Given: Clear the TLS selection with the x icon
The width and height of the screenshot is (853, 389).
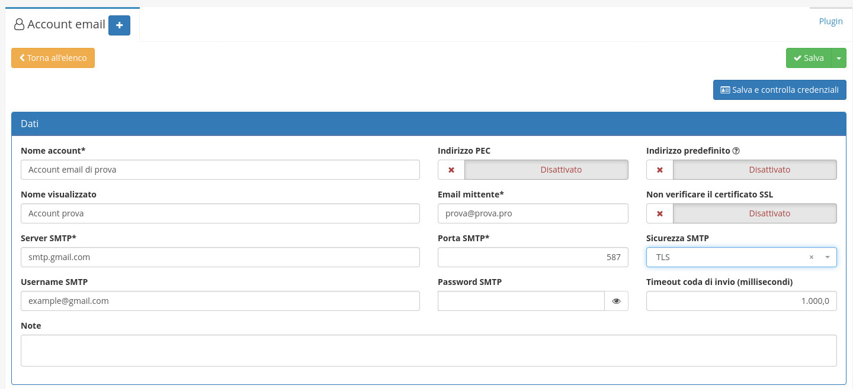Looking at the screenshot, I should (811, 257).
